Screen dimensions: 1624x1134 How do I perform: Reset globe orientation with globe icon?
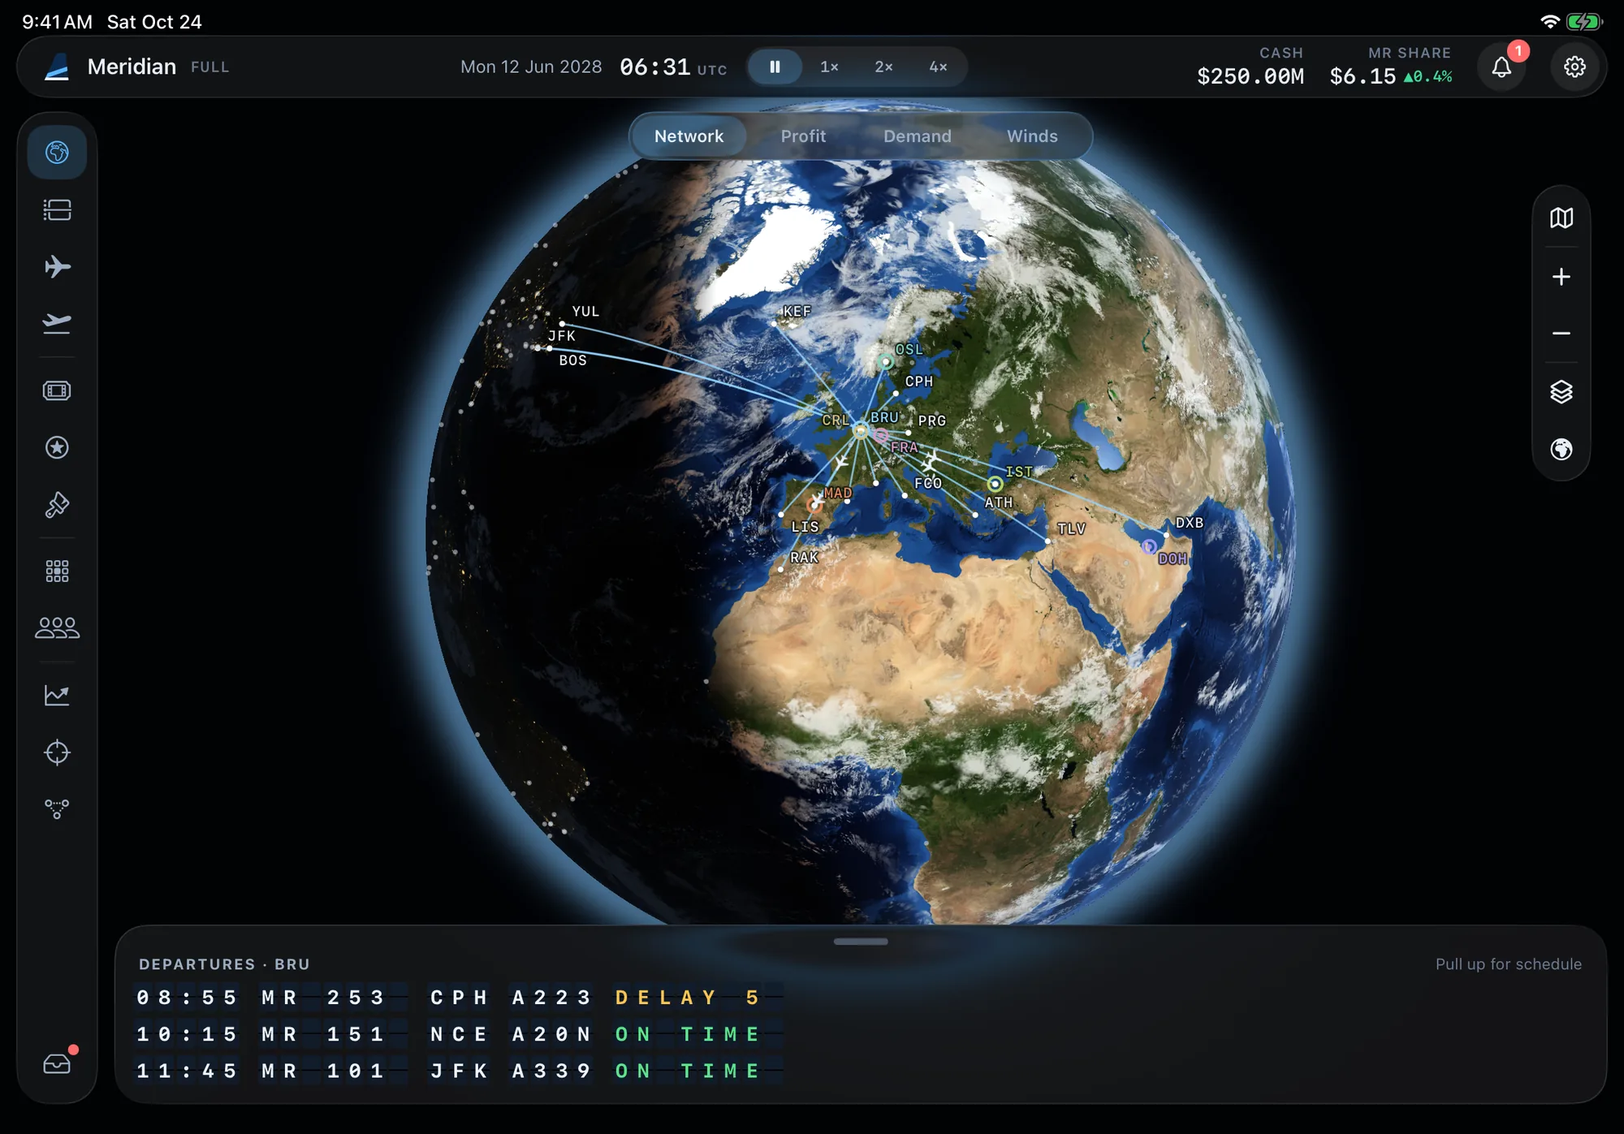point(1561,449)
